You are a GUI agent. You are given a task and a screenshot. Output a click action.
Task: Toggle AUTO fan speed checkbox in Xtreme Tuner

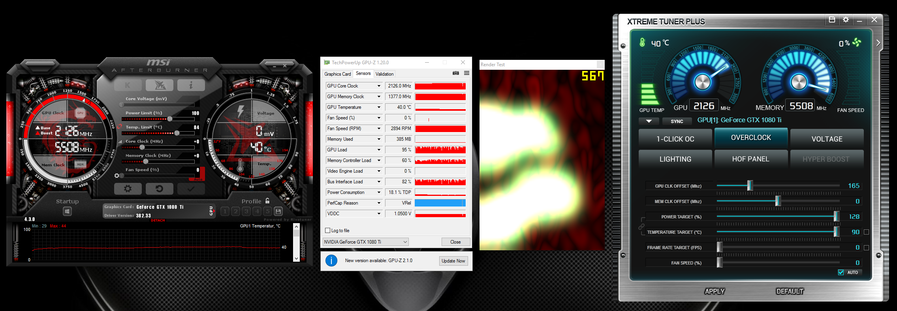tap(841, 272)
